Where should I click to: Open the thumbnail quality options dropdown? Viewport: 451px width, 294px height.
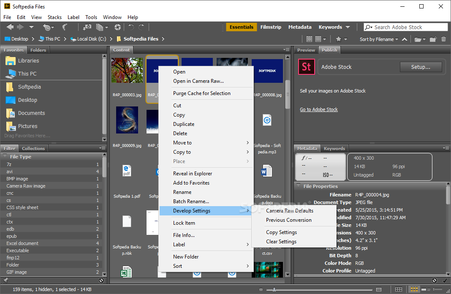(x=321, y=39)
